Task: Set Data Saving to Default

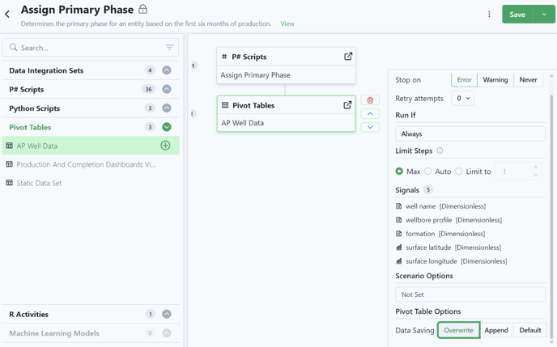Action: click(x=530, y=330)
